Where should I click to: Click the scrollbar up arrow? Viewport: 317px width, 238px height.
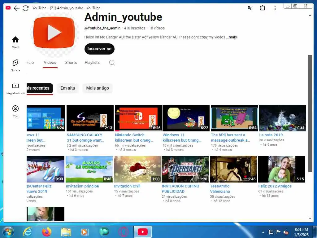point(310,15)
